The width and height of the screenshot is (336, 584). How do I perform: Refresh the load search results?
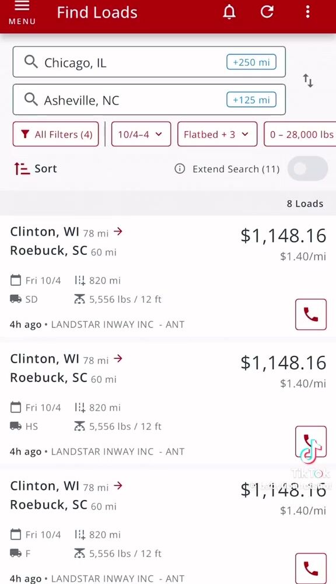(267, 12)
